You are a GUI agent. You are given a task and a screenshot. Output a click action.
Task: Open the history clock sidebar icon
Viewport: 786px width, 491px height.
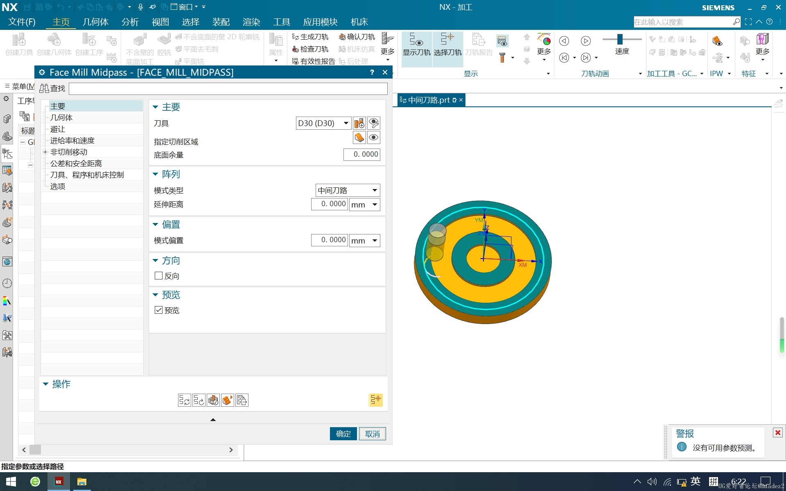point(7,283)
